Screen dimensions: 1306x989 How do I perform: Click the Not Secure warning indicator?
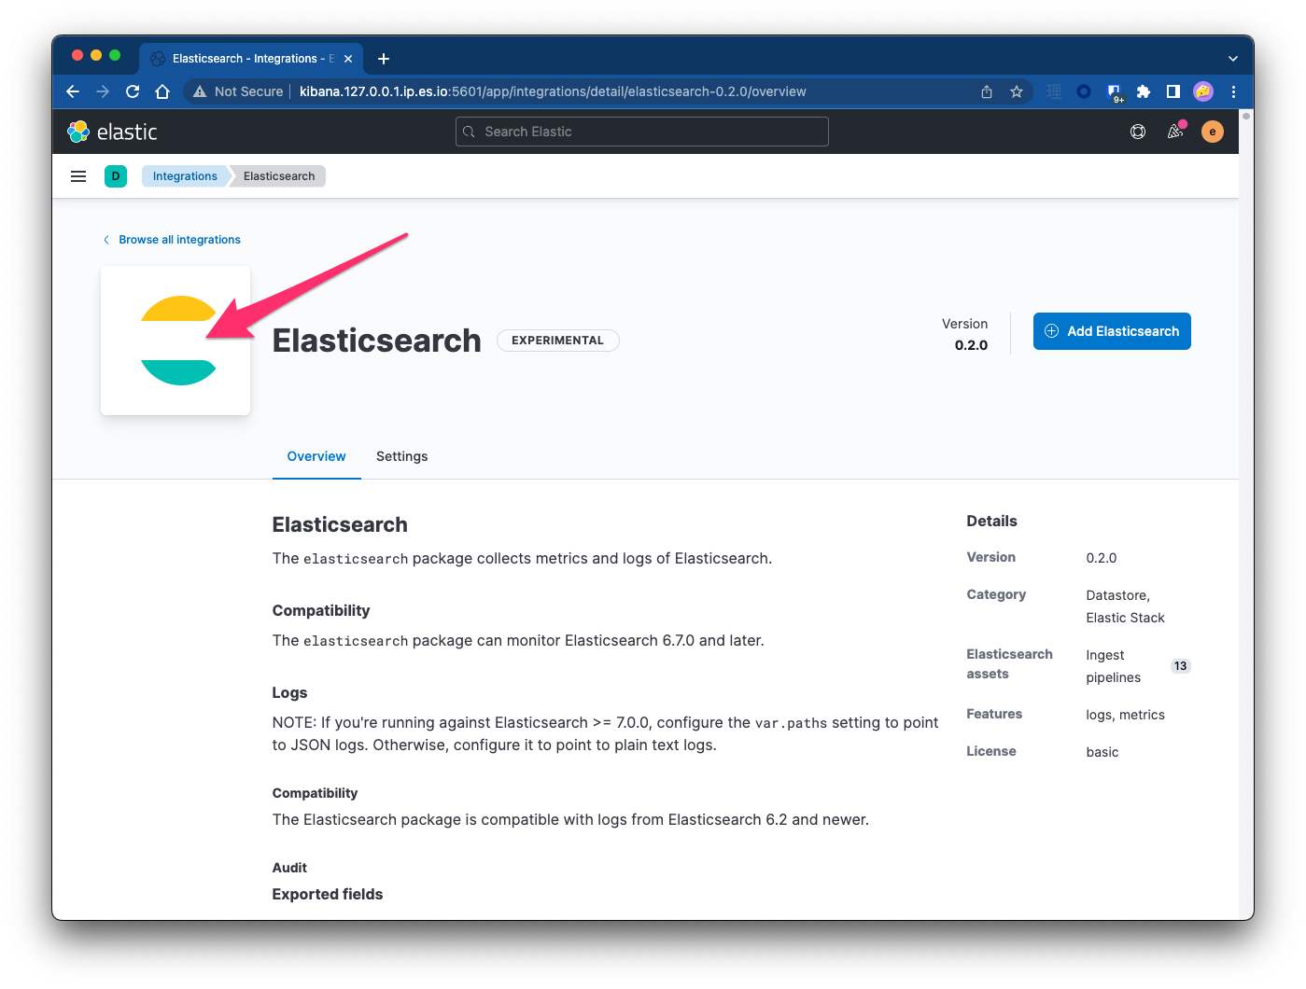(x=238, y=91)
